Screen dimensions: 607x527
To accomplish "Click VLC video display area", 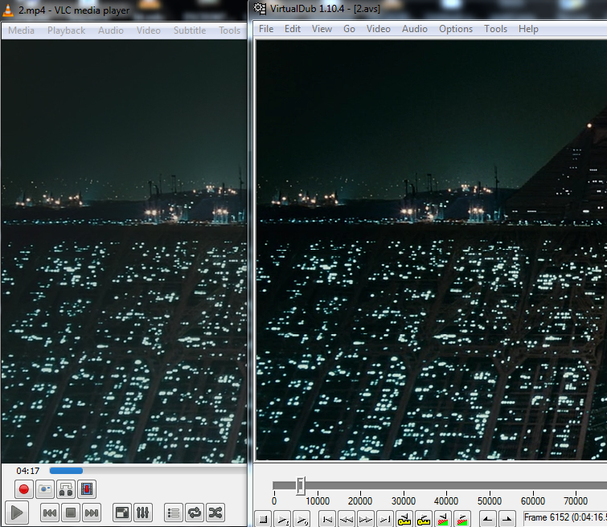I will (x=124, y=251).
